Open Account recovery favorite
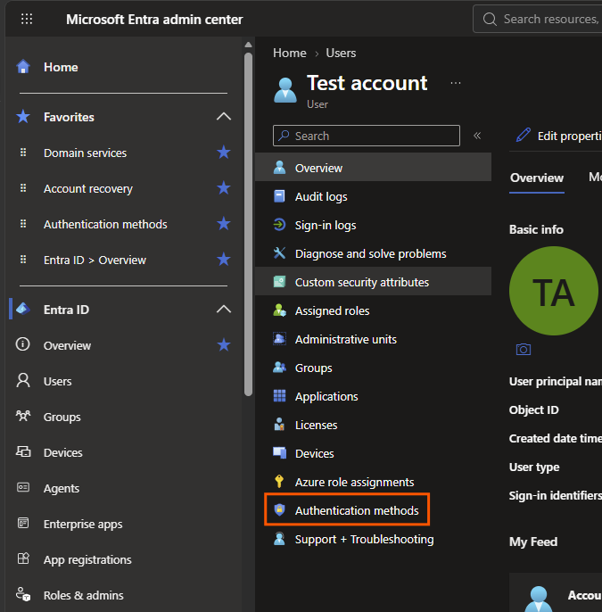 click(88, 189)
